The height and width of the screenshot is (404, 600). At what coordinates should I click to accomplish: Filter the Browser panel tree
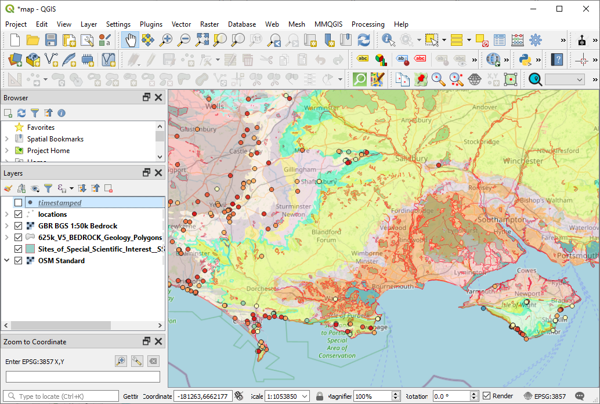(x=35, y=113)
